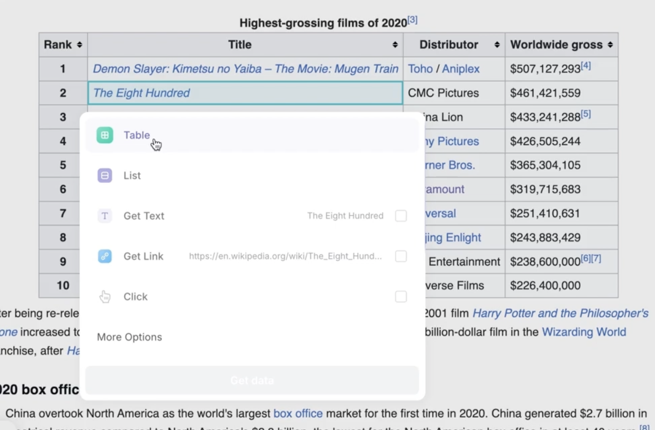Click the rank '1' cell
Image resolution: width=655 pixels, height=430 pixels.
tap(63, 69)
